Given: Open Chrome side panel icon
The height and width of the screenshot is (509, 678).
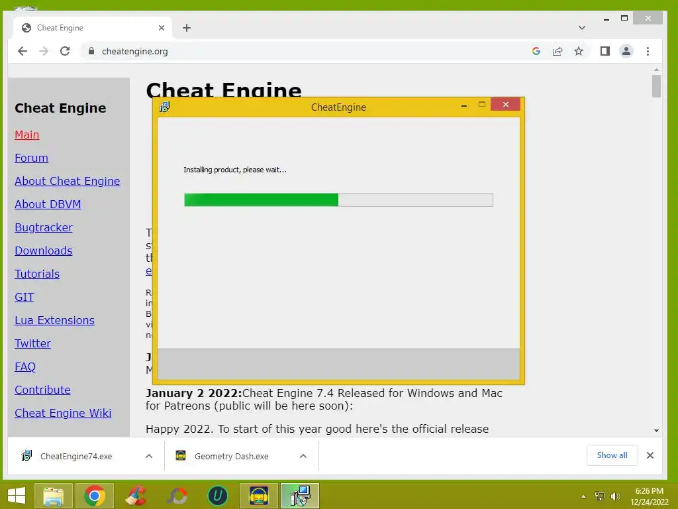Looking at the screenshot, I should 605,51.
